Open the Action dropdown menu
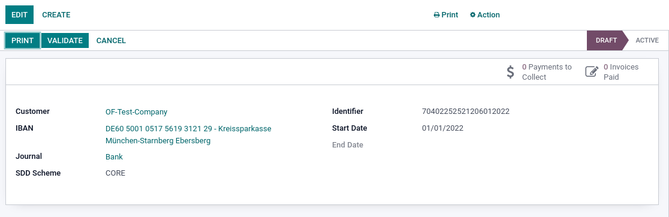The width and height of the screenshot is (669, 217). [x=485, y=15]
